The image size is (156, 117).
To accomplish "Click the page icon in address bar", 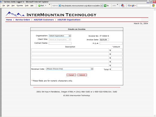I will tap(60, 6).
